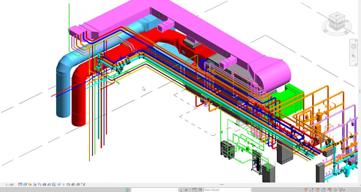This screenshot has width=361, height=192.
Task: Toggle Select Underlay Elements
Action: (312, 190)
